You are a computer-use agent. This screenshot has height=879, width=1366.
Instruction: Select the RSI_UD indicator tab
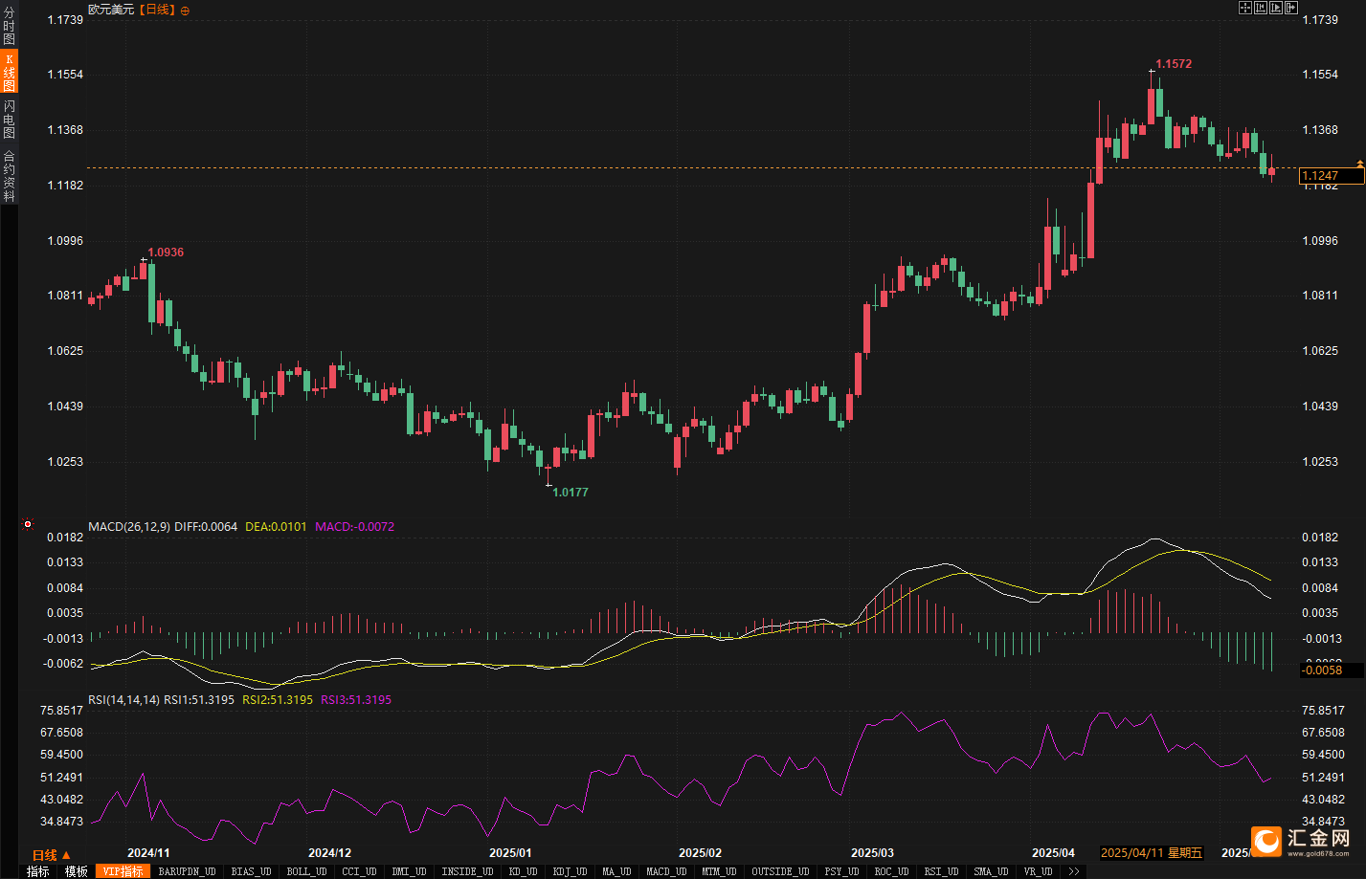941,871
